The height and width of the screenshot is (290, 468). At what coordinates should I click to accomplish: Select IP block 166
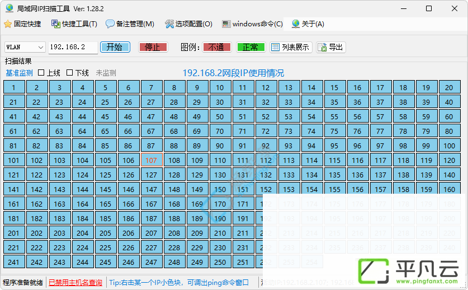click(129, 204)
